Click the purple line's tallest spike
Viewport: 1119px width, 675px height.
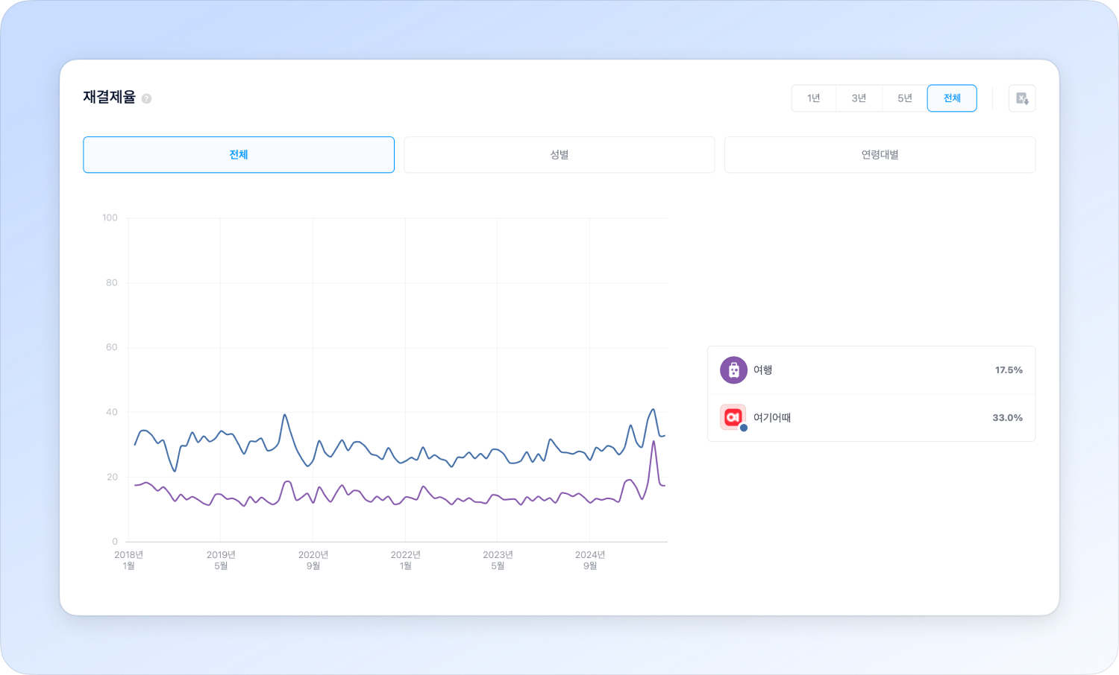tap(653, 441)
